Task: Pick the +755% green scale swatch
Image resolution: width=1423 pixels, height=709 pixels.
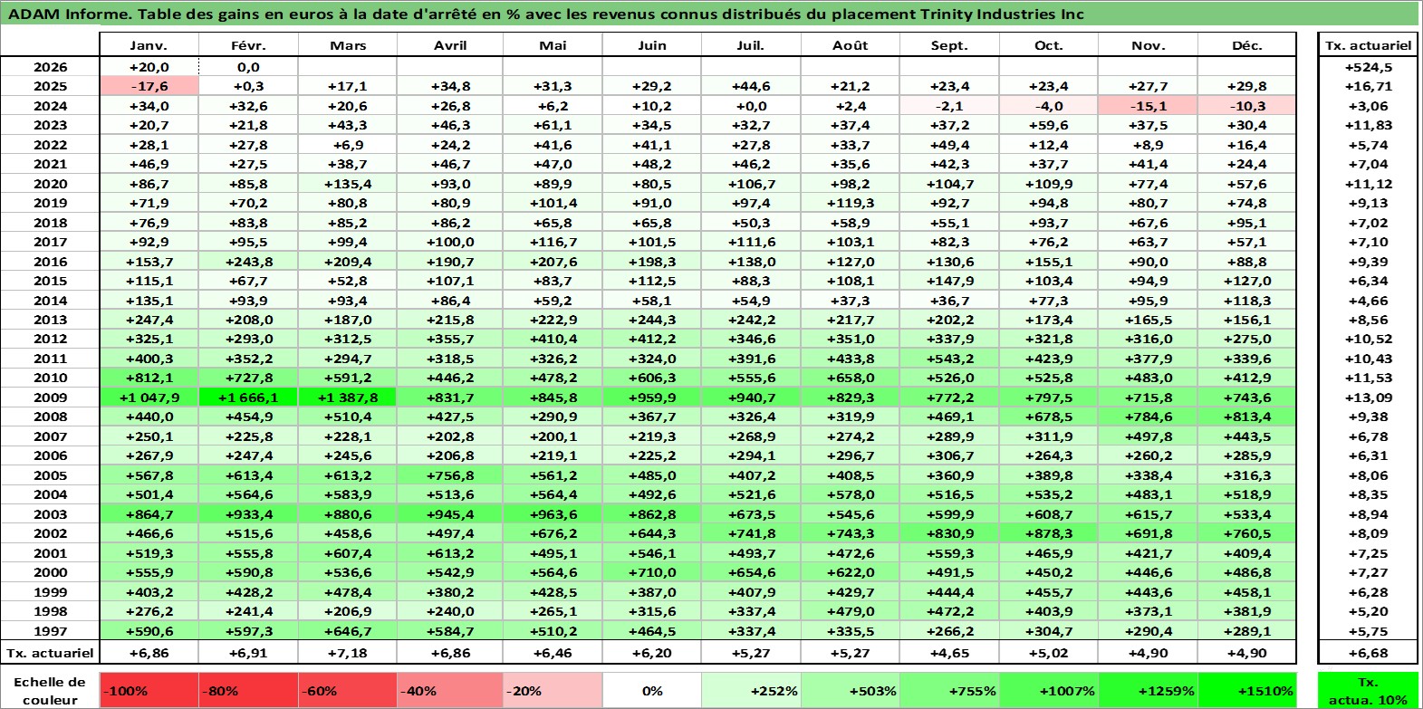Action: click(949, 690)
